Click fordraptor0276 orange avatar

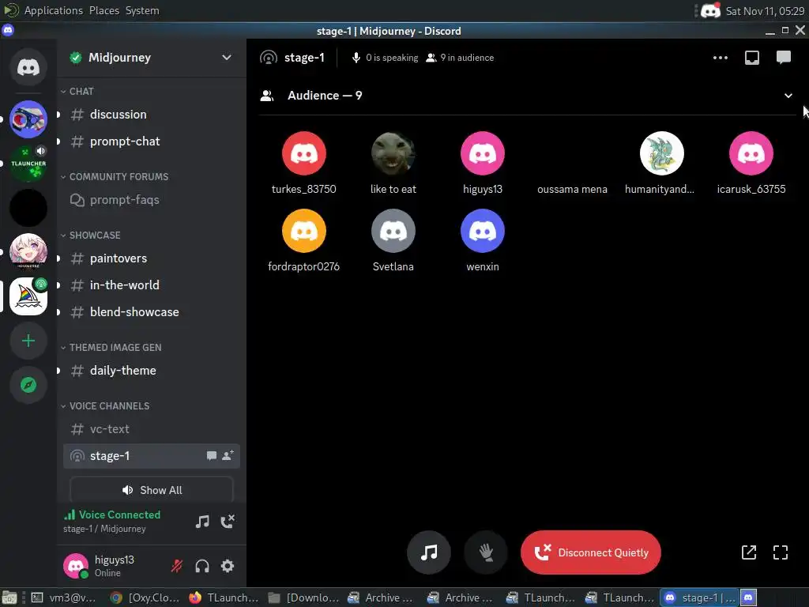coord(304,231)
